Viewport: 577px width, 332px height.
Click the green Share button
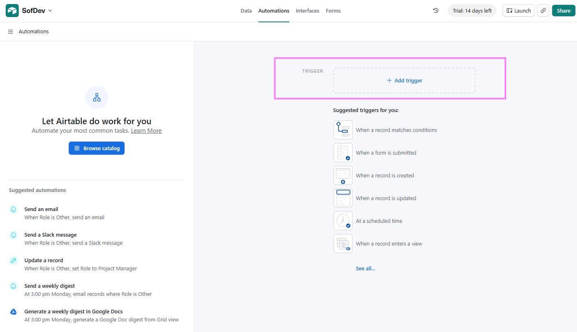click(564, 11)
